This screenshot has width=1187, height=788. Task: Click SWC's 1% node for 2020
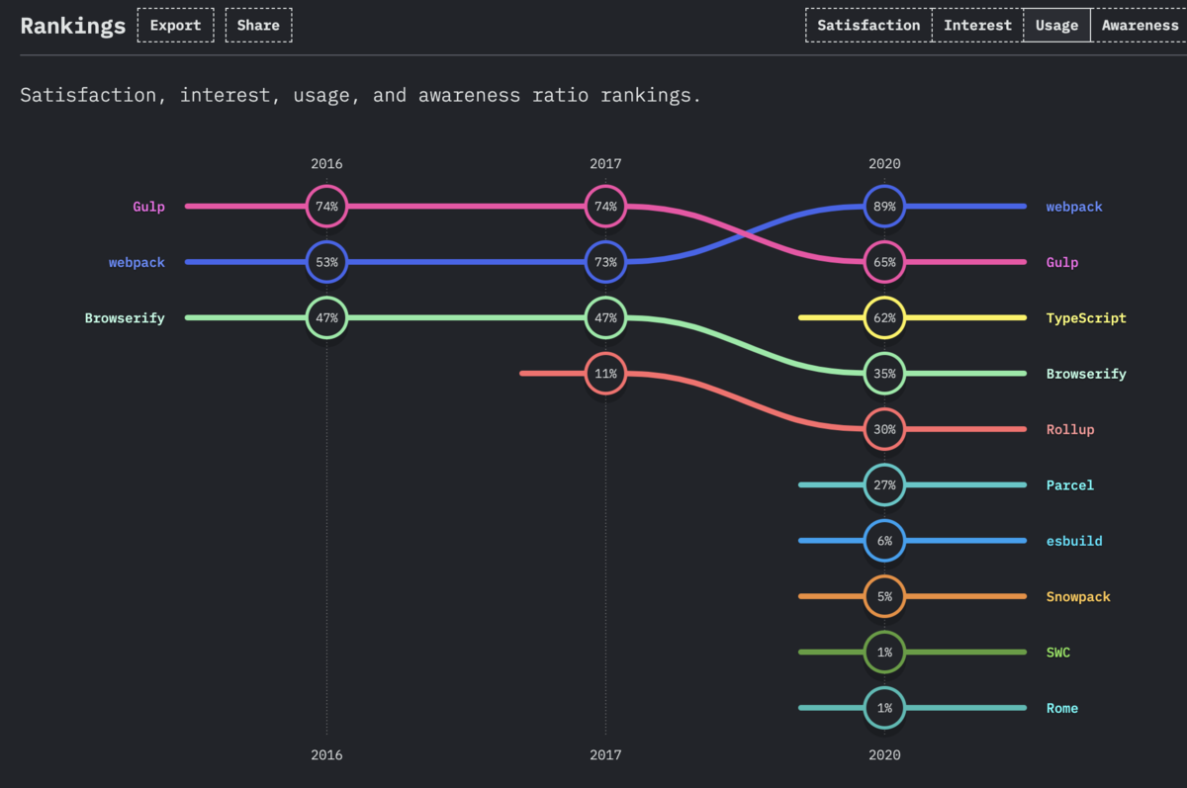[x=884, y=653]
